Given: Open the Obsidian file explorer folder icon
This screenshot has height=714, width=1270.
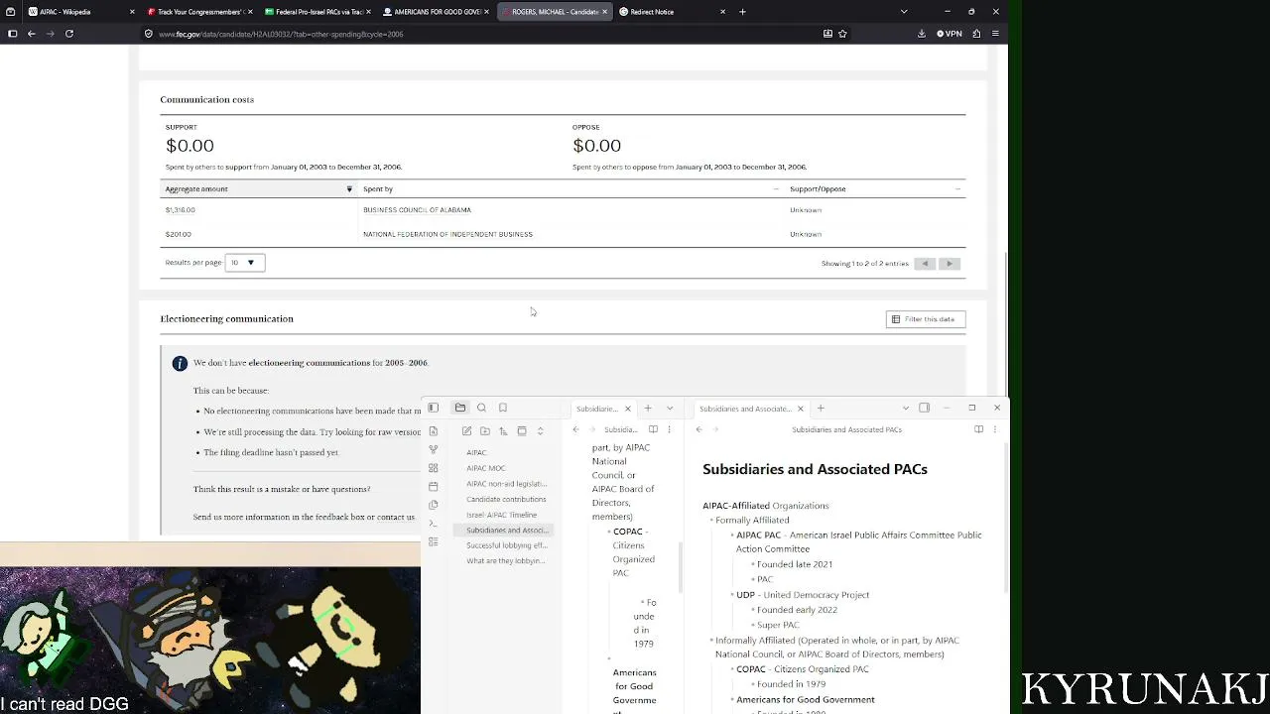Looking at the screenshot, I should [460, 408].
